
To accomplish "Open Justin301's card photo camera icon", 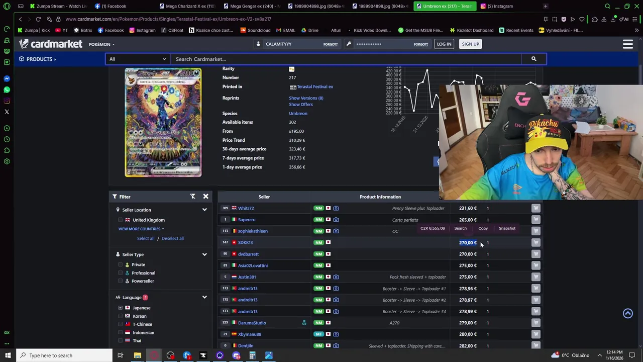I will point(336,277).
